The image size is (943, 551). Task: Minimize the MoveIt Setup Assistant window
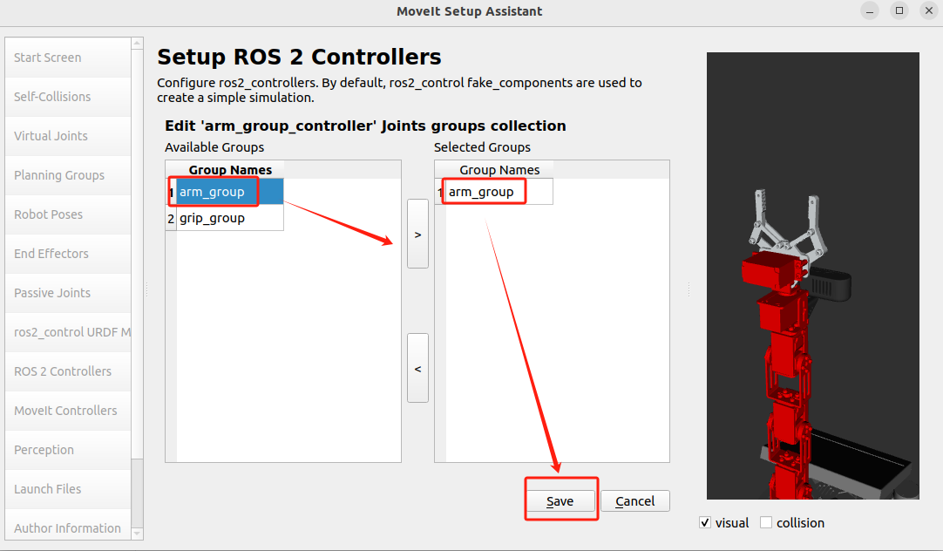pyautogui.click(x=870, y=10)
